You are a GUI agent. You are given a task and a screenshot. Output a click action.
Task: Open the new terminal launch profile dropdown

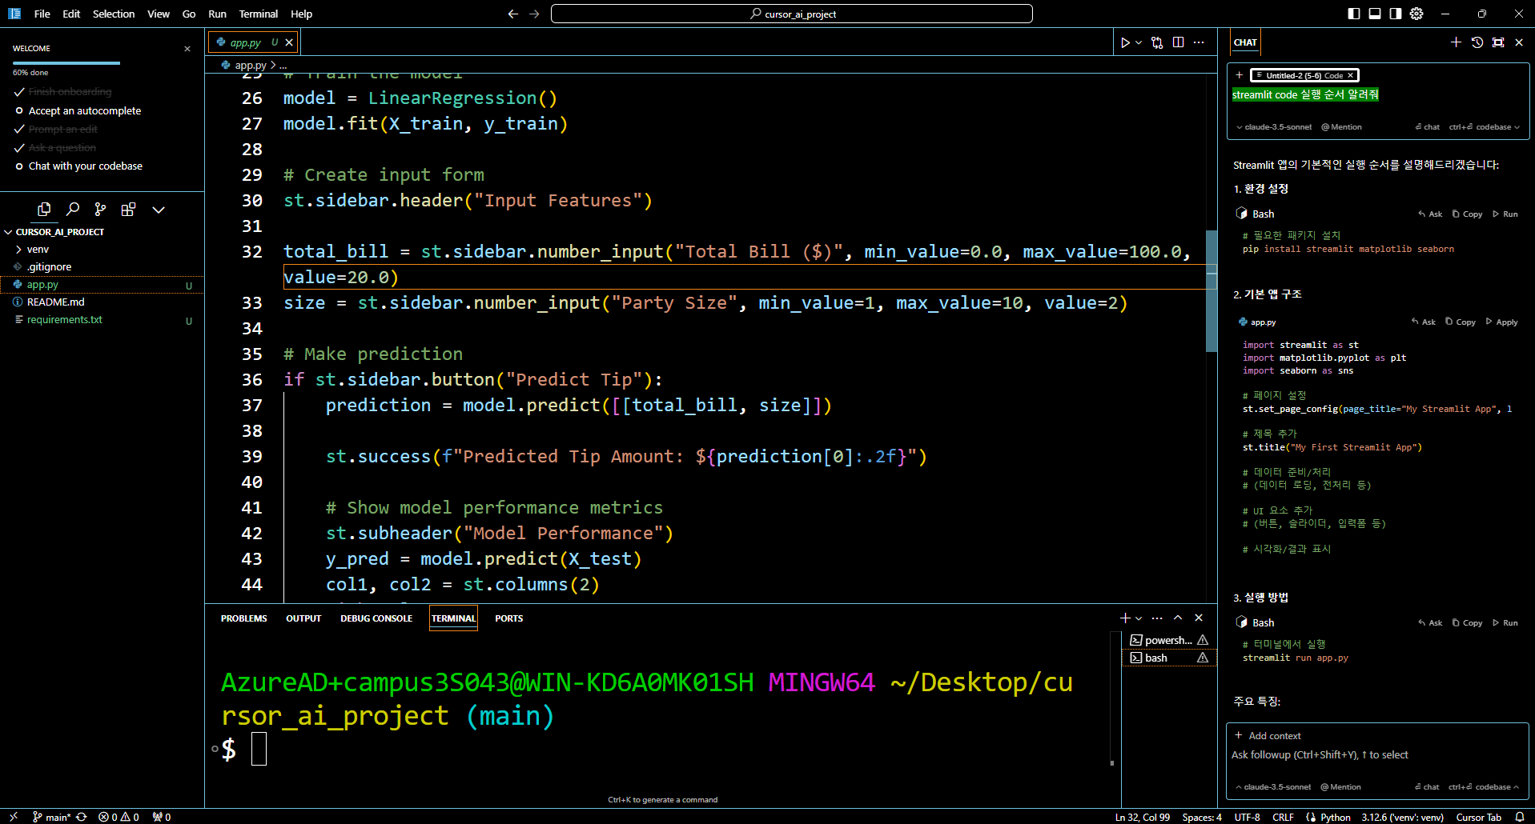pyautogui.click(x=1139, y=618)
